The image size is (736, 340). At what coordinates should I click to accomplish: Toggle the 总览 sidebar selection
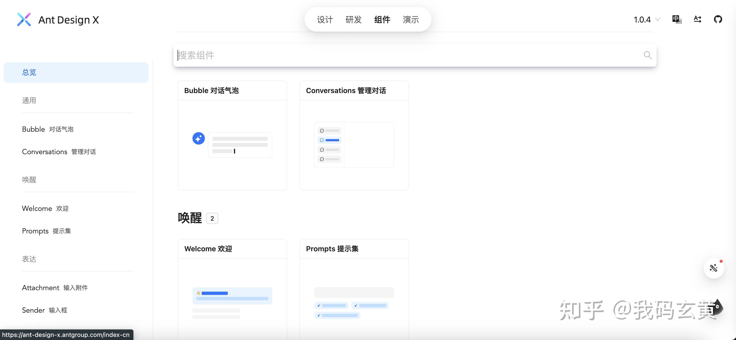pyautogui.click(x=29, y=72)
